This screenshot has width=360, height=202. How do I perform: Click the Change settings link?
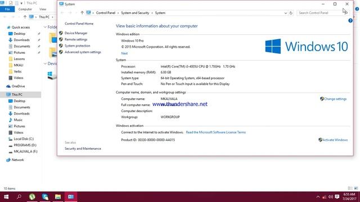coord(335,99)
